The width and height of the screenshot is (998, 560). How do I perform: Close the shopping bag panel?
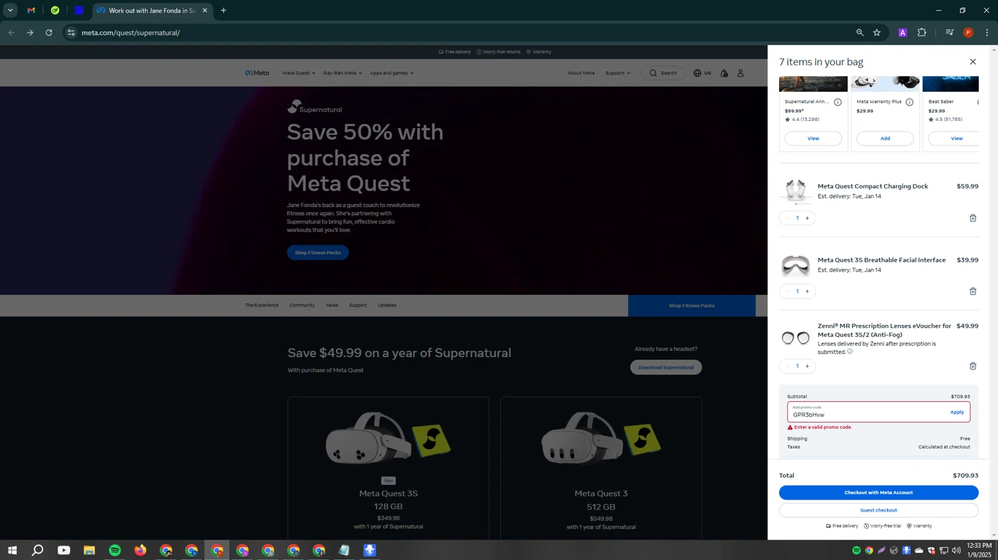[973, 62]
